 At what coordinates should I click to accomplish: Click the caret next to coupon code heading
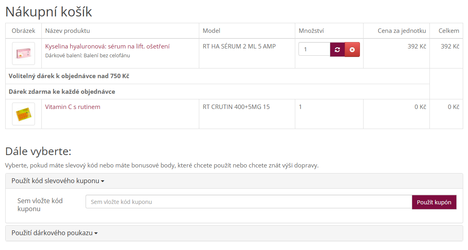tap(103, 181)
